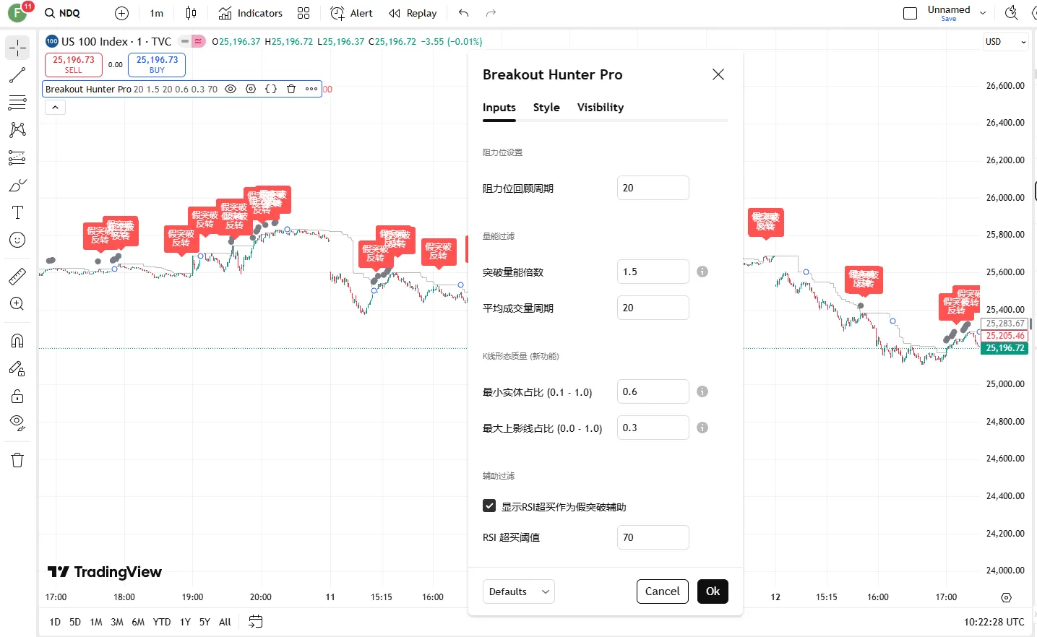1037x637 pixels.
Task: Toggle the RSI overbought display checkbox
Action: [489, 506]
